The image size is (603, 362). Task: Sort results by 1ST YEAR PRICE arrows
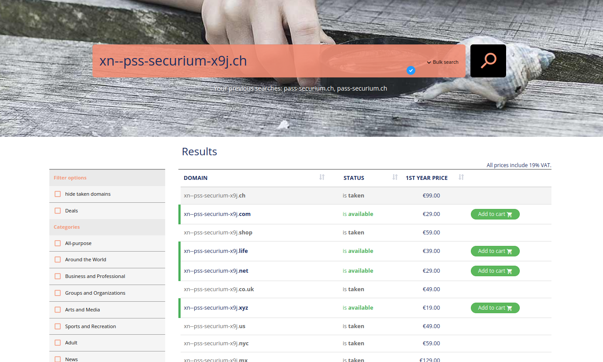(x=461, y=177)
